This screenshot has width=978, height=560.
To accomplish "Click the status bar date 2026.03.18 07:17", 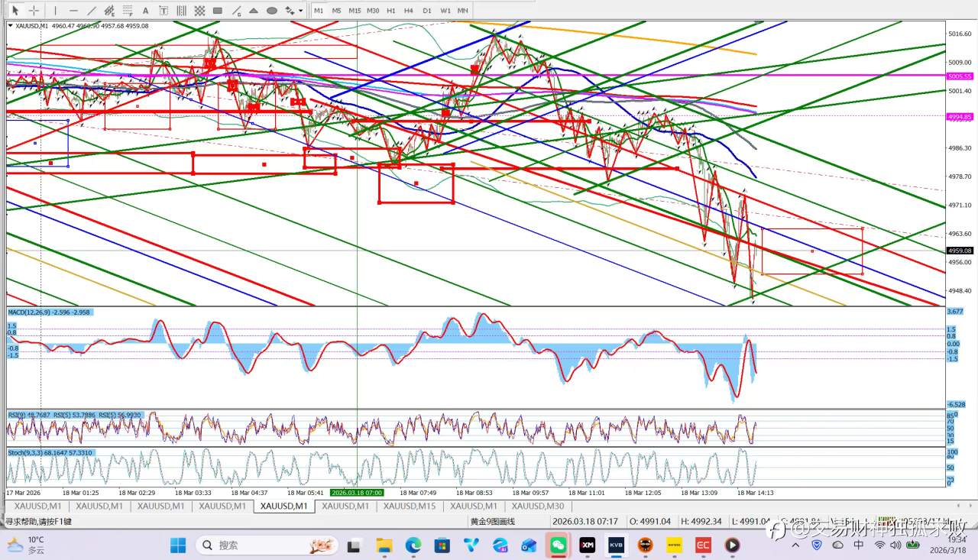I will coord(584,522).
